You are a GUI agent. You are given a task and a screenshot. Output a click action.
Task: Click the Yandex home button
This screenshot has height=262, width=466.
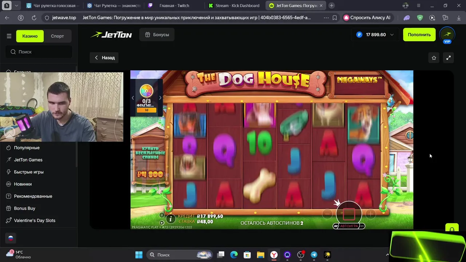pyautogui.click(x=21, y=17)
